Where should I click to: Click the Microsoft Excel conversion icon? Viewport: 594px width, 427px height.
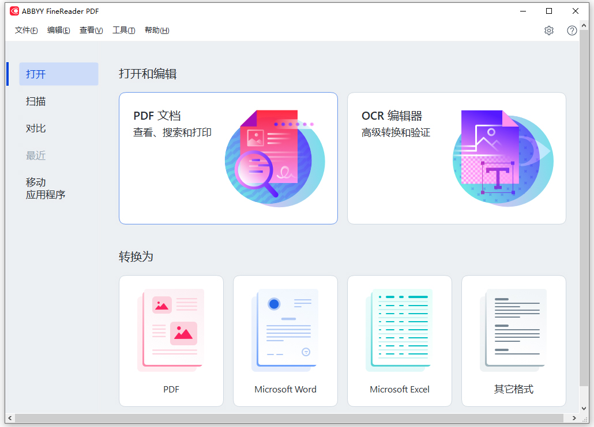399,330
